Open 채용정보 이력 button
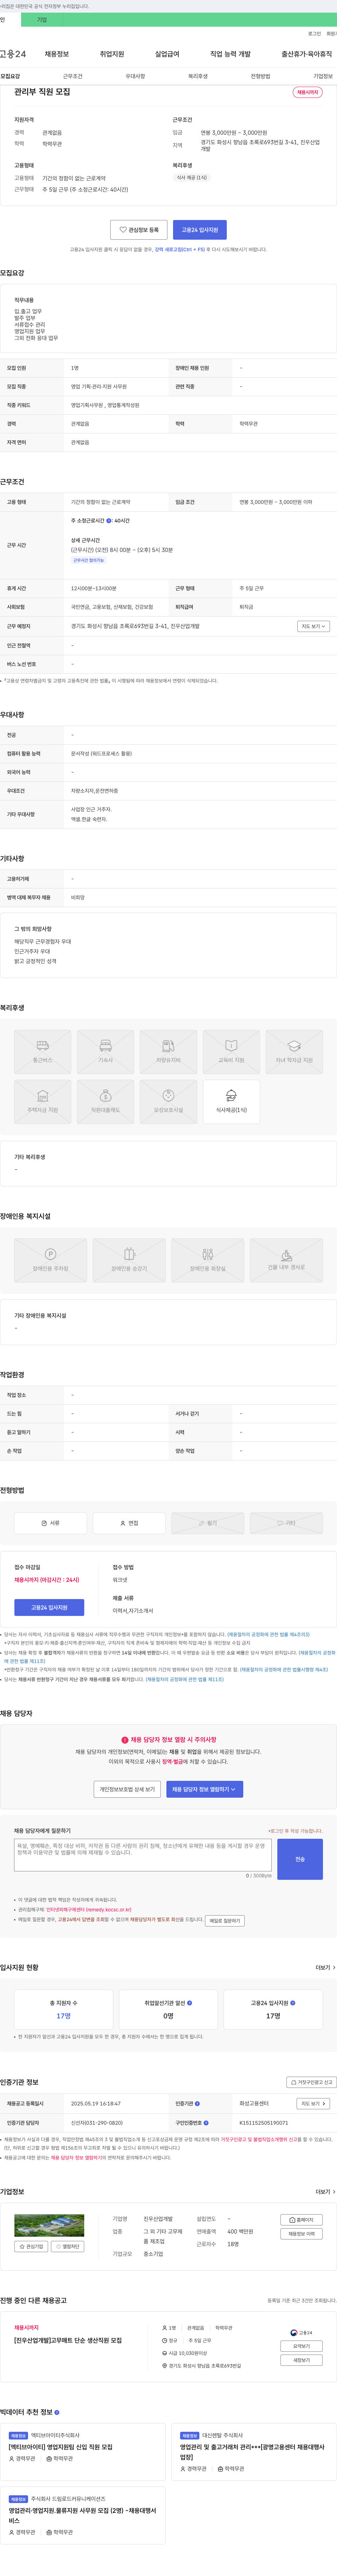 click(x=301, y=2234)
